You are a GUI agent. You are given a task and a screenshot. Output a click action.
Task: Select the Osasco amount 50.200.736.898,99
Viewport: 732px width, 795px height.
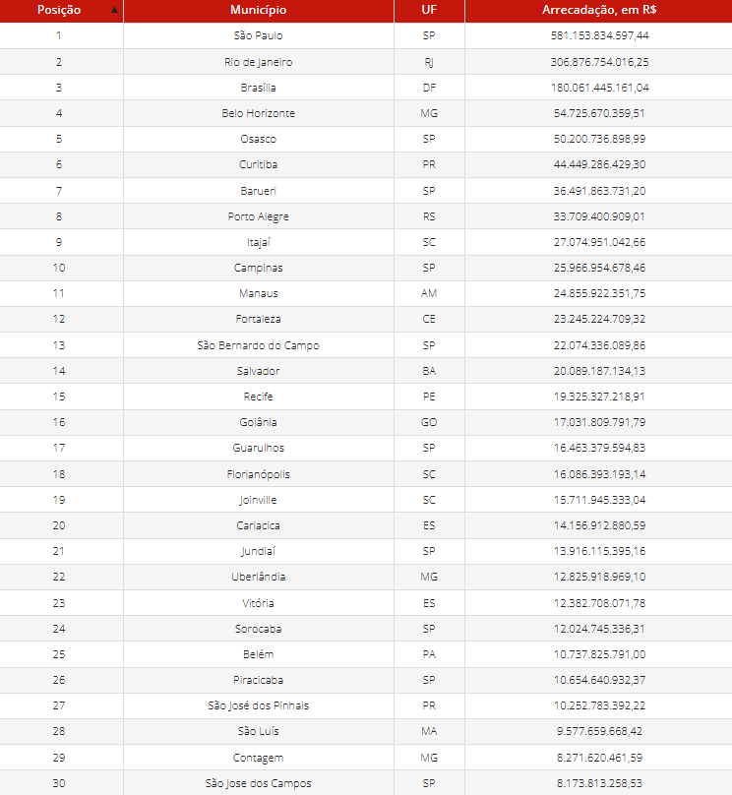pos(599,139)
